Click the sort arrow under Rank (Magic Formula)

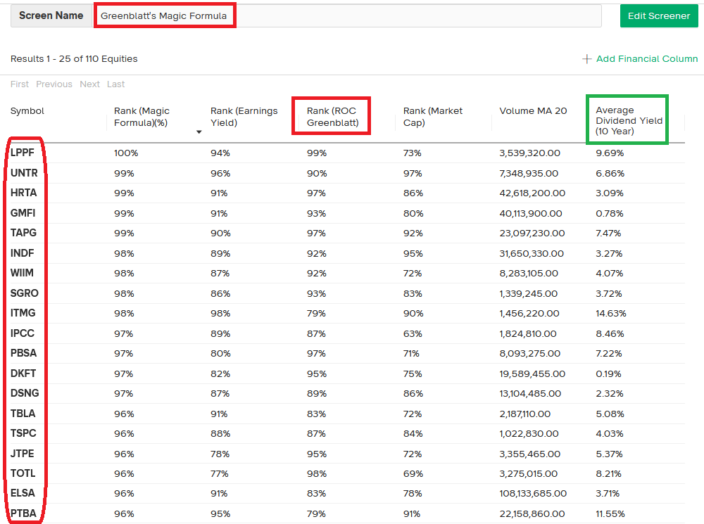pos(199,132)
